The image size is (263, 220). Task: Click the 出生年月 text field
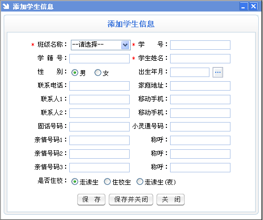pos(190,72)
